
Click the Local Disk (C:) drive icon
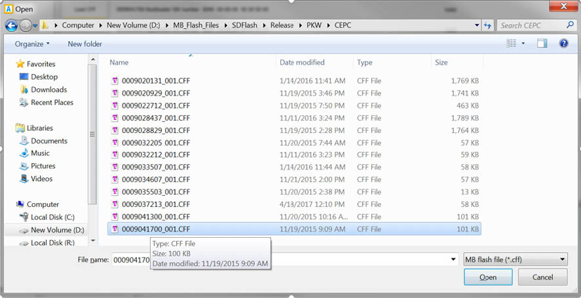point(24,217)
